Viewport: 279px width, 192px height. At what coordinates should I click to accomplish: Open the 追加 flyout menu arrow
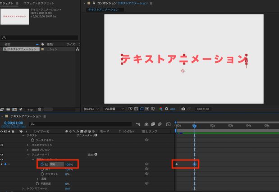coord(96,155)
